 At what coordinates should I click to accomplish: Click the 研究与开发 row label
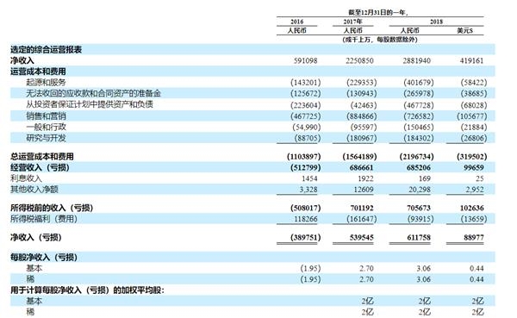click(46, 138)
